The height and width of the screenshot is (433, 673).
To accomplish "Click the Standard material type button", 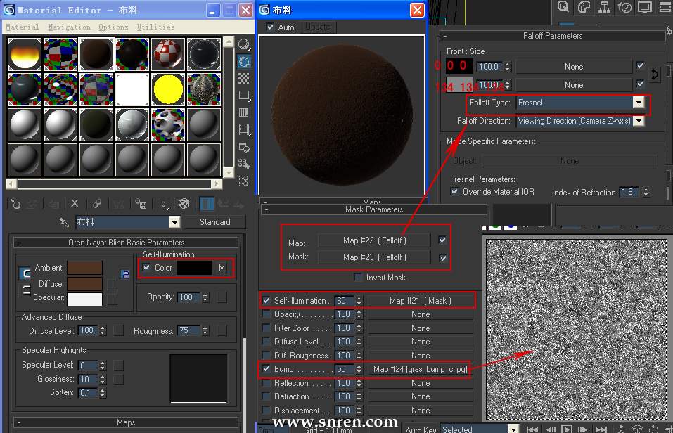I will click(x=215, y=222).
